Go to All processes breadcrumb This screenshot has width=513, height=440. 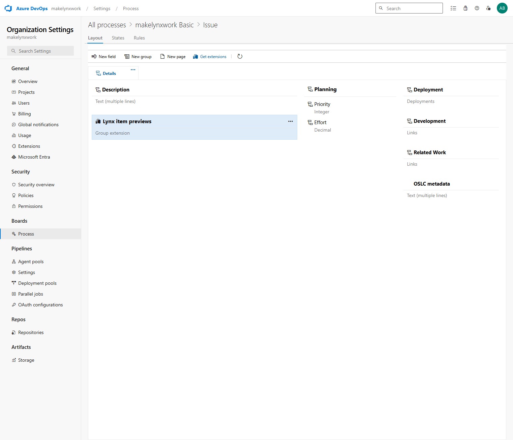pos(107,25)
